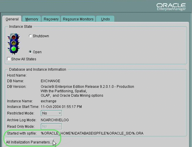This screenshot has height=147, width=192.
Task: Click the Host Name label
Action: pyautogui.click(x=17, y=75)
